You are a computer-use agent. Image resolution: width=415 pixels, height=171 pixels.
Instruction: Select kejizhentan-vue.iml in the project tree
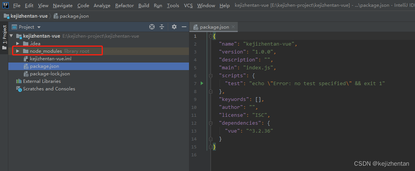click(x=51, y=59)
